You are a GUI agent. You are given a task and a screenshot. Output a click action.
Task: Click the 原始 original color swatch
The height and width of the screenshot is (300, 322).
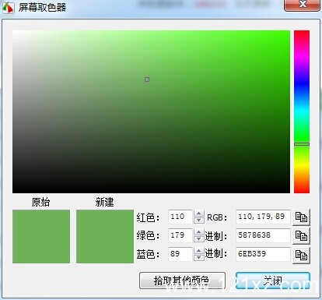(41, 236)
